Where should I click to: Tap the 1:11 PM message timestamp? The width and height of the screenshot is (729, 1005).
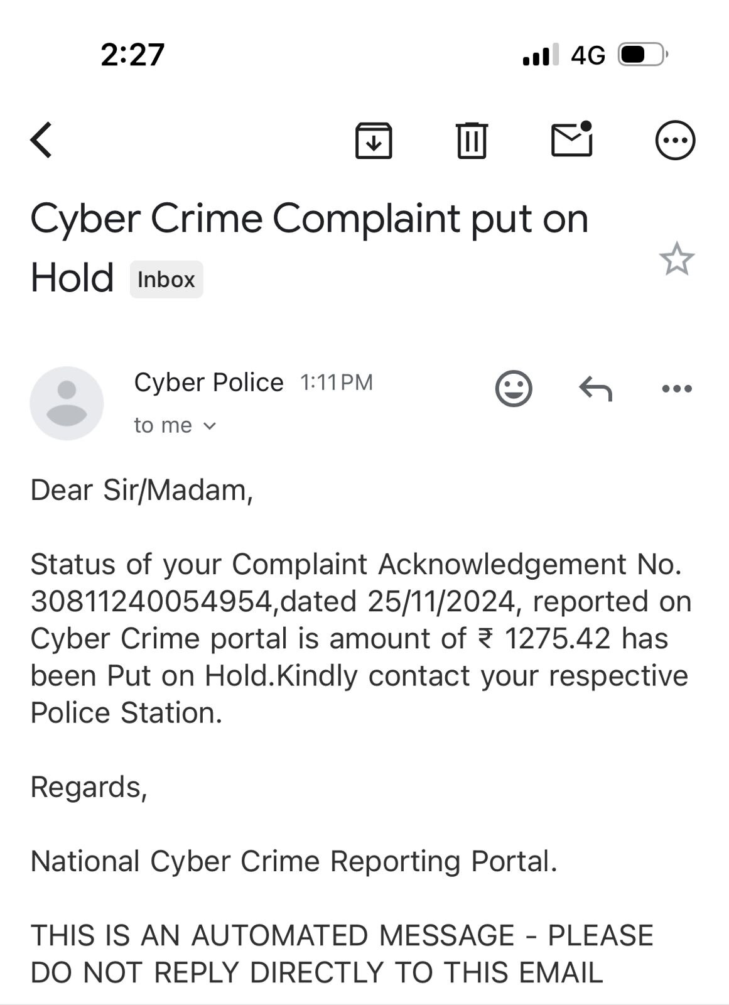[x=337, y=382]
